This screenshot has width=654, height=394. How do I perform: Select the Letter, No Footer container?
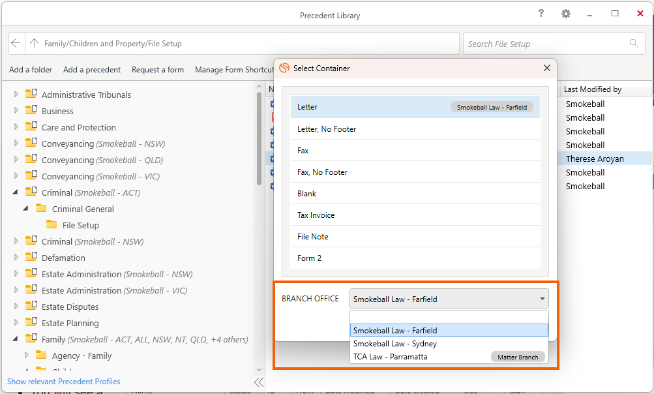point(415,129)
